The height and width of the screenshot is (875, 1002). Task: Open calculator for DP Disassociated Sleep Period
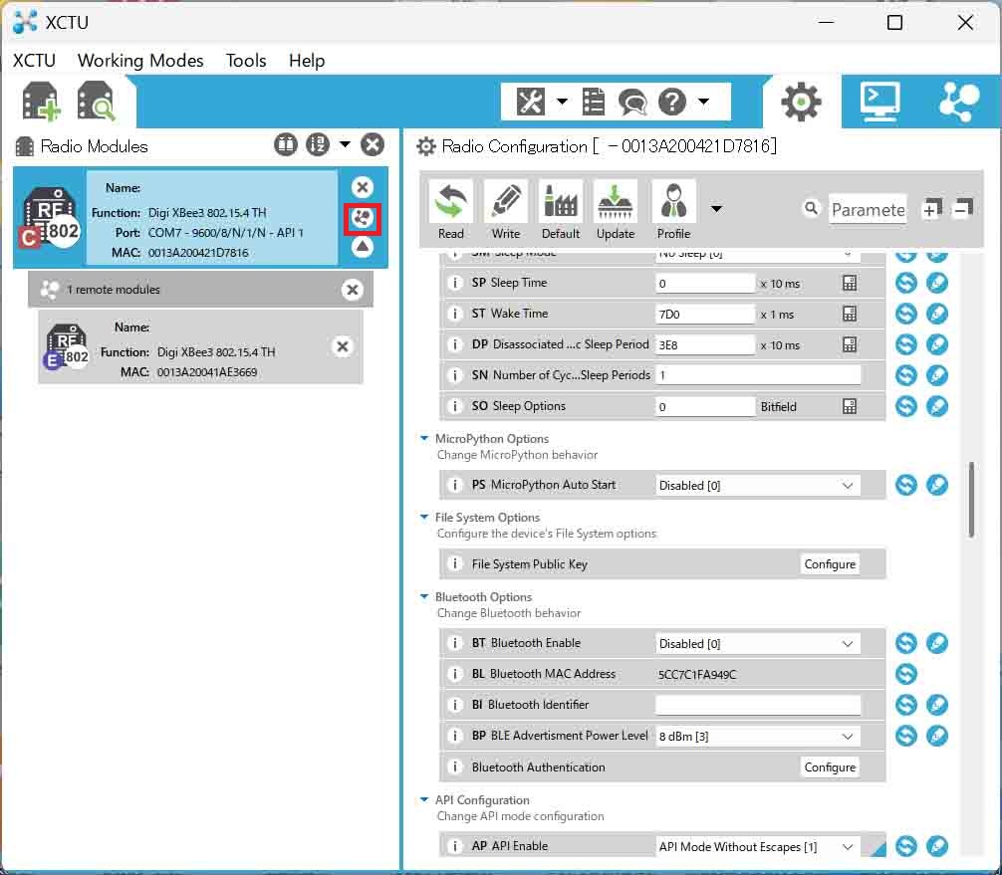click(850, 344)
